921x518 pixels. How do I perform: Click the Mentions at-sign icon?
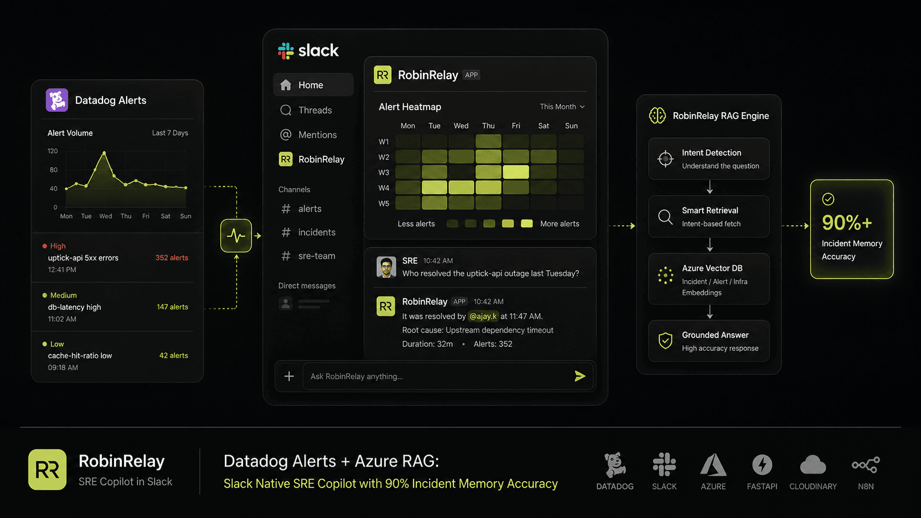pos(285,135)
